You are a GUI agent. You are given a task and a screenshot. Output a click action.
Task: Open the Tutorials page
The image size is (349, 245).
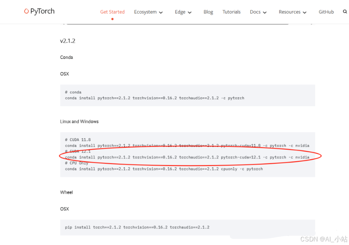click(x=231, y=12)
